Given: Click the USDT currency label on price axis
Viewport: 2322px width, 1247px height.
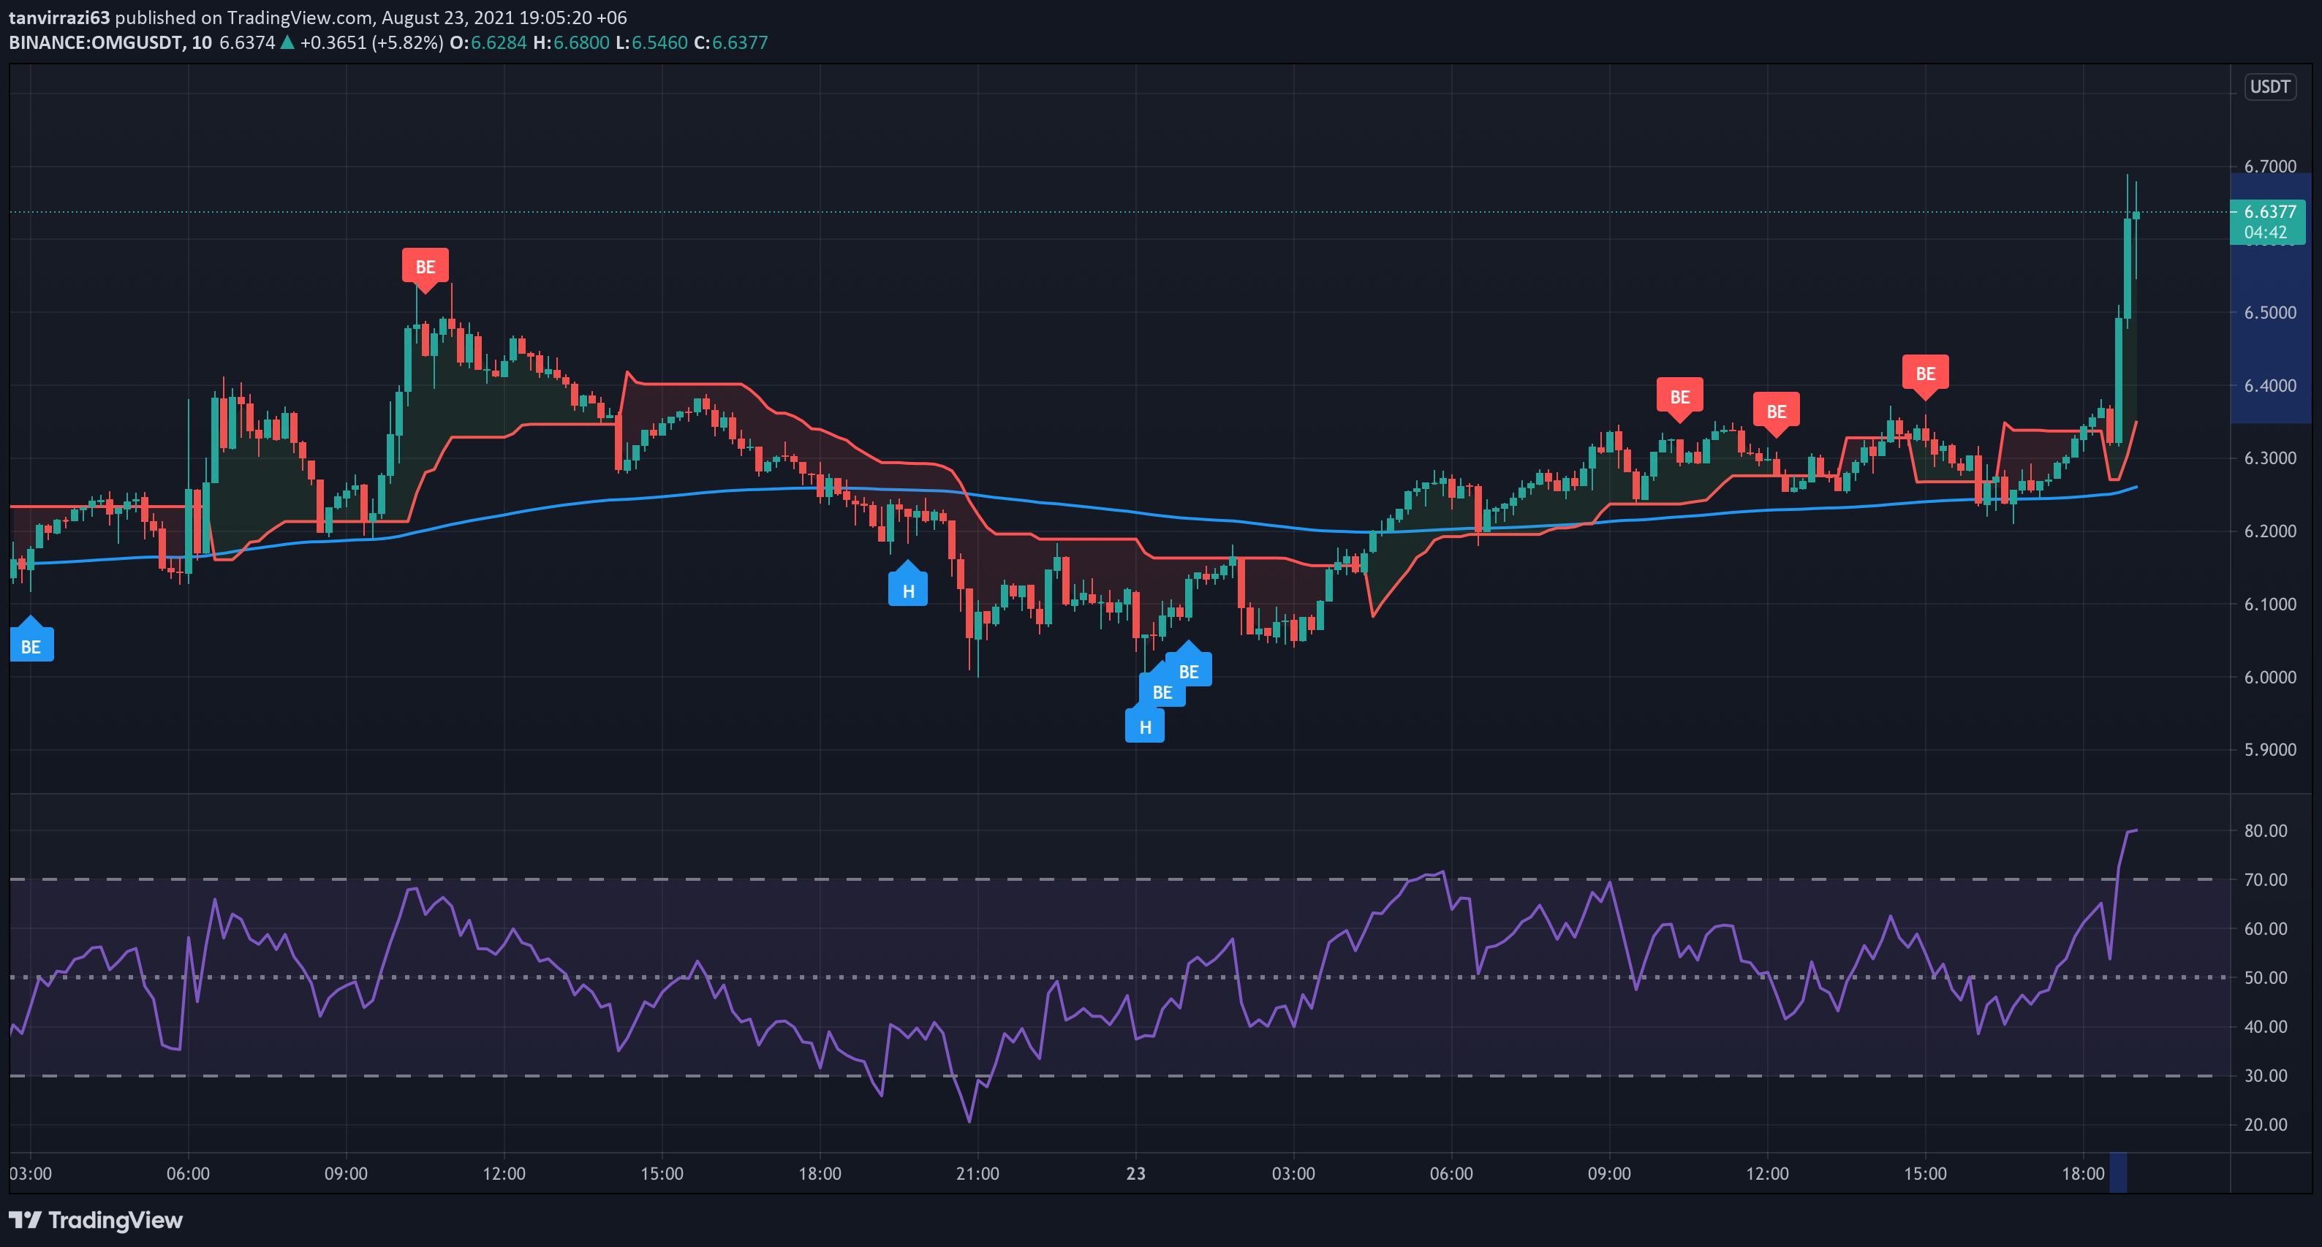Looking at the screenshot, I should [x=2269, y=86].
